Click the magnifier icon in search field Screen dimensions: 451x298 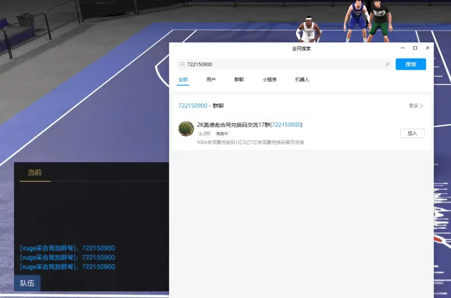click(x=182, y=64)
